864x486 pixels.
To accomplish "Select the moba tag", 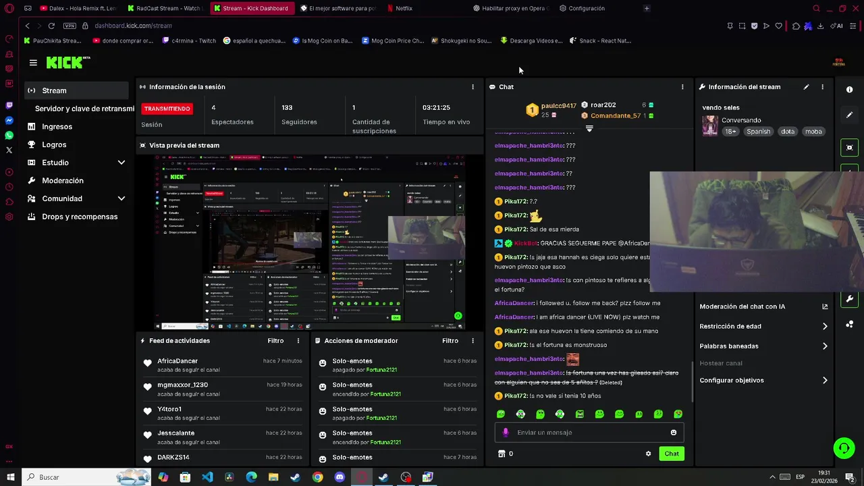I will point(813,132).
